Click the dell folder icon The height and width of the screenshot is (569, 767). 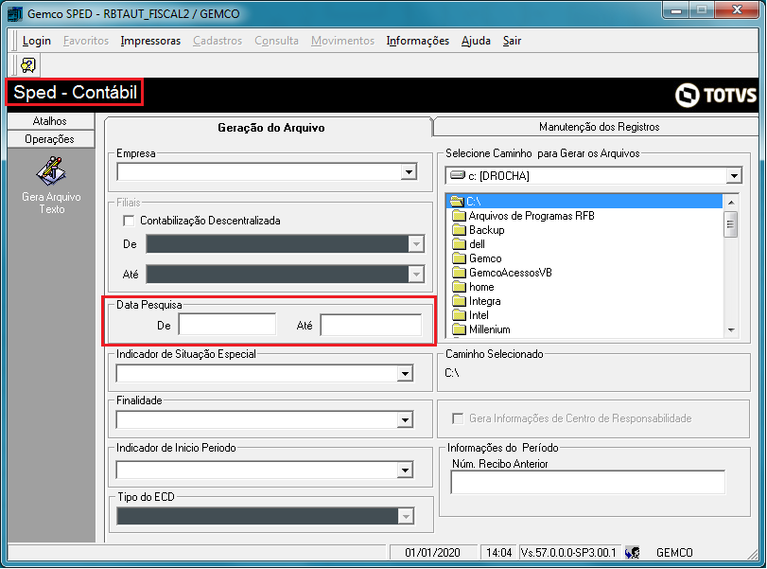(x=459, y=244)
